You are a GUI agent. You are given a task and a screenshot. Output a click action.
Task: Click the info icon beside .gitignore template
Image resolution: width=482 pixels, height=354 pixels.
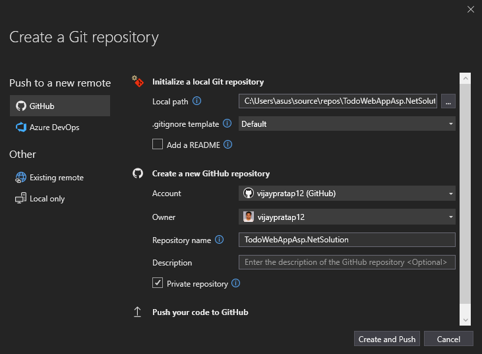(x=227, y=124)
